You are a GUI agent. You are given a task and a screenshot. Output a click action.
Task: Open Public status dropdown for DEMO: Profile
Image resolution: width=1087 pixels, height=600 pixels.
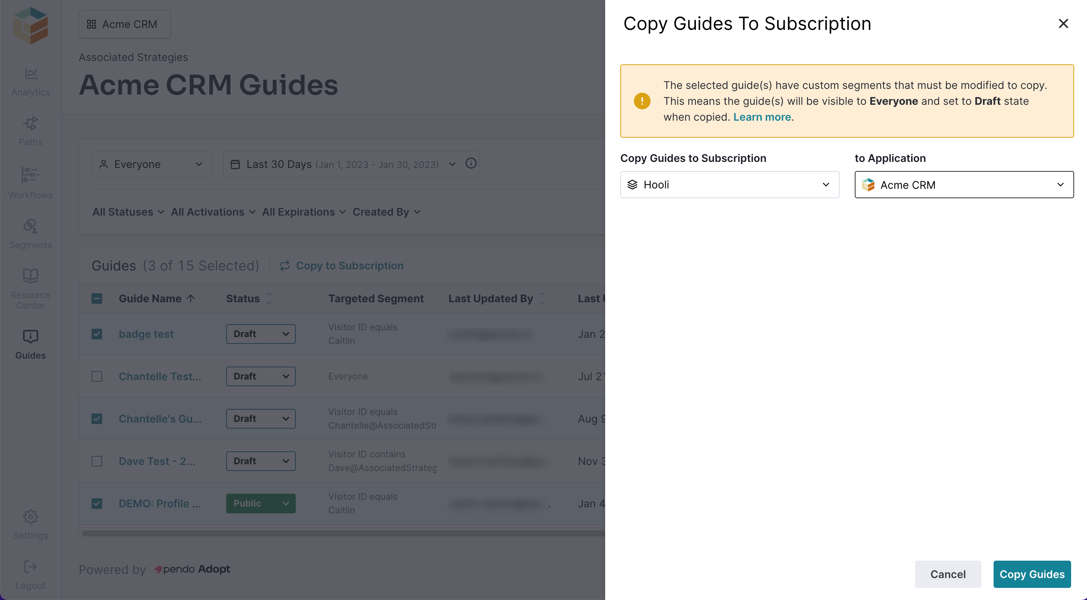pyautogui.click(x=261, y=504)
